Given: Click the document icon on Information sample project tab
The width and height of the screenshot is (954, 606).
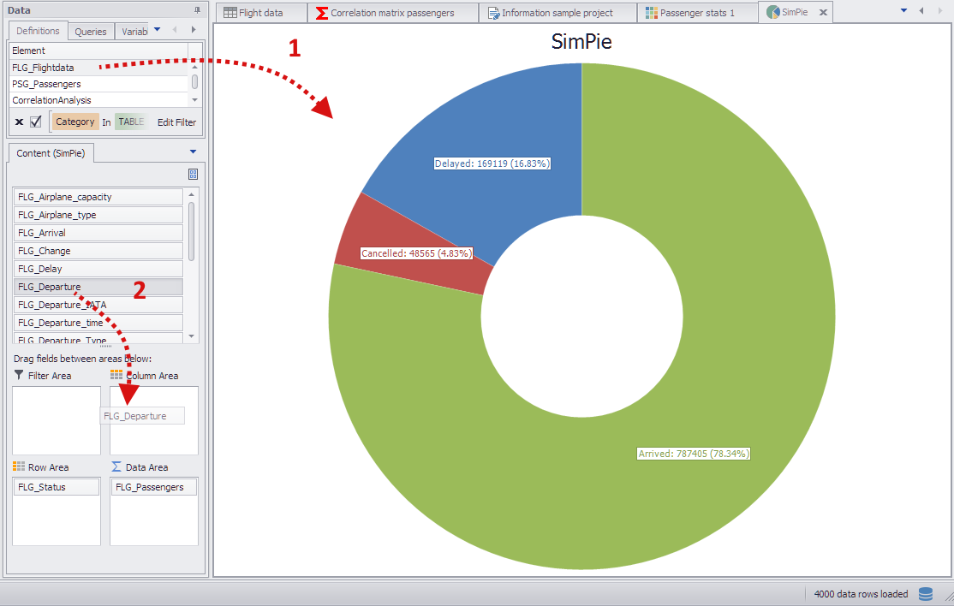Looking at the screenshot, I should pyautogui.click(x=494, y=12).
